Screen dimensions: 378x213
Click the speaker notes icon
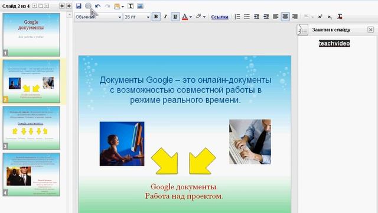coord(302,30)
